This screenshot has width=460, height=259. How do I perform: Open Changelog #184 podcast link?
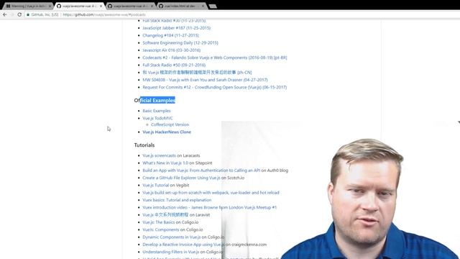tap(170, 35)
